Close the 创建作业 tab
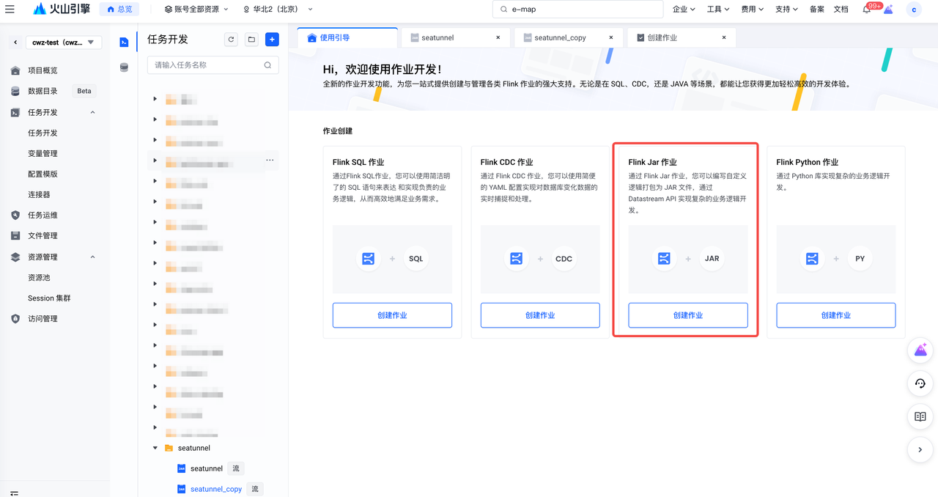Screen dimensions: 938x497 pos(724,37)
